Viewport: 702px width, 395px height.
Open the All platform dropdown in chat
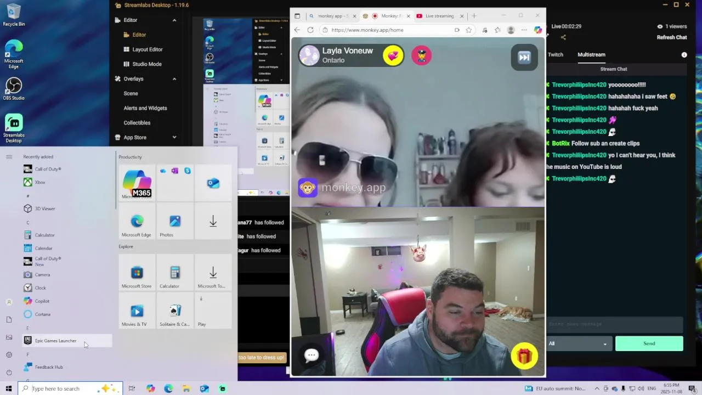pyautogui.click(x=578, y=343)
